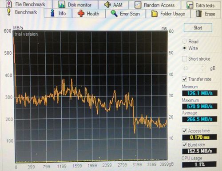Click the Erase trash can icon
222x171 pixels.
[x=198, y=14]
